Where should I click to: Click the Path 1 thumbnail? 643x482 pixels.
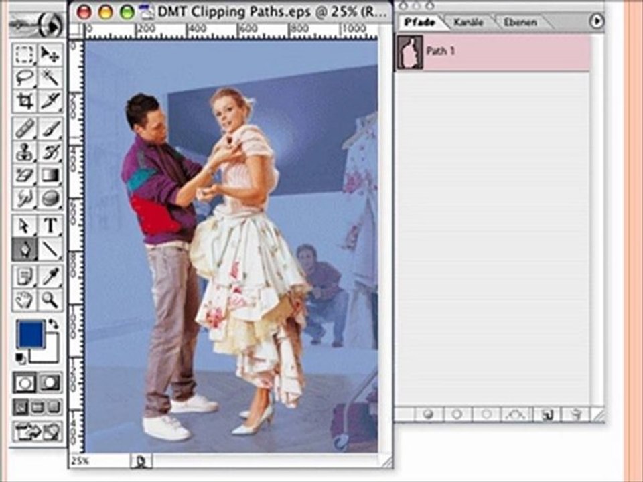(x=410, y=52)
